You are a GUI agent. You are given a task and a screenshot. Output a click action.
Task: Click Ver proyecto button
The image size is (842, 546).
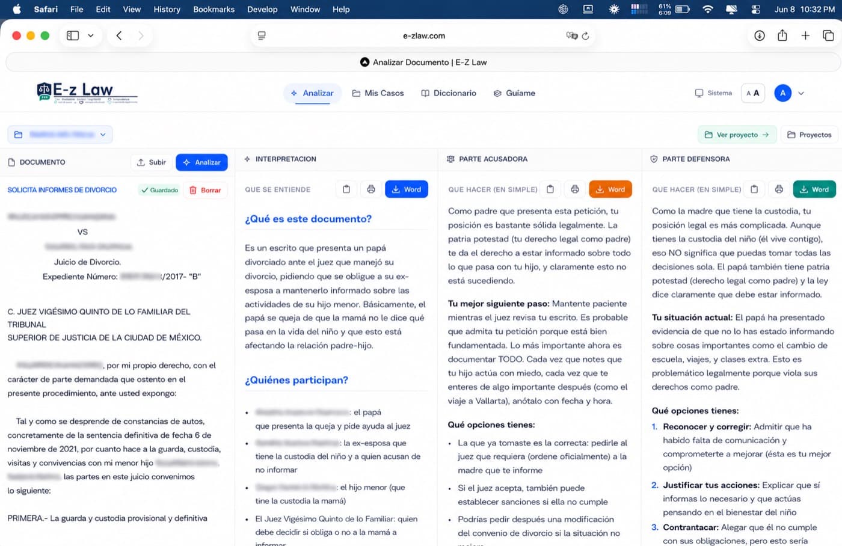737,135
